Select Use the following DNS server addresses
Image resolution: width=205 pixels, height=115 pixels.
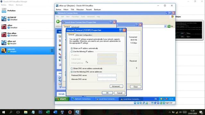click(x=72, y=72)
